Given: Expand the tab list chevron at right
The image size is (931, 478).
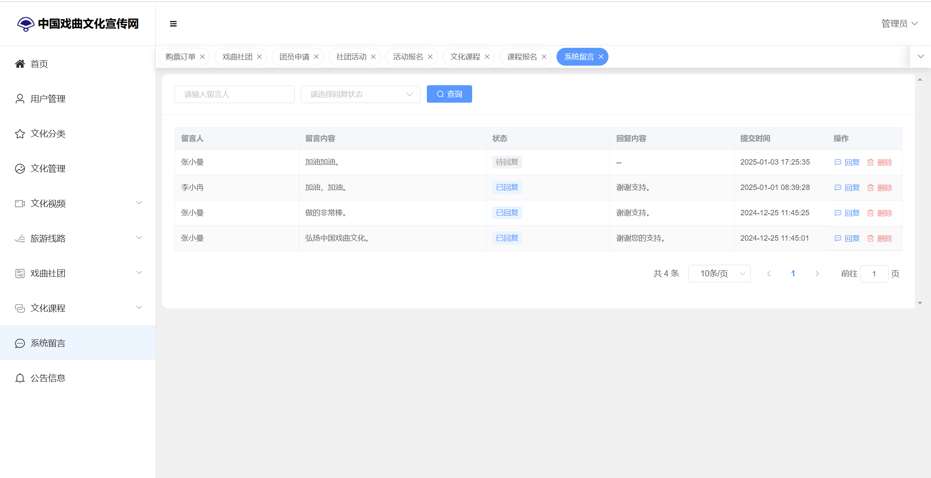Looking at the screenshot, I should coord(921,57).
